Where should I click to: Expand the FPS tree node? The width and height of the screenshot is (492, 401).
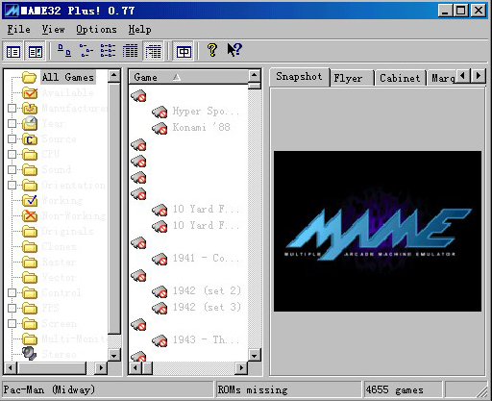click(x=12, y=308)
